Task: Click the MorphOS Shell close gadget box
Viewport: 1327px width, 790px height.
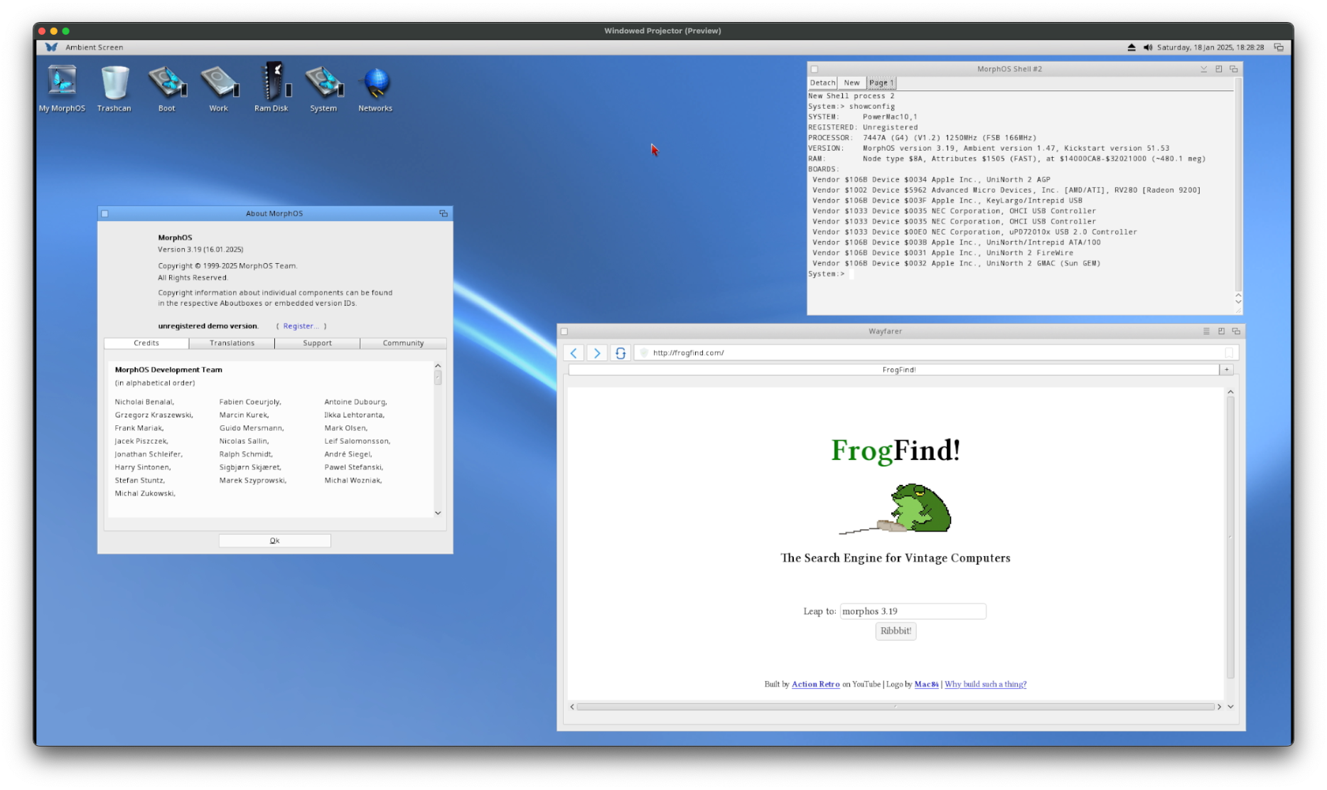Action: click(815, 69)
